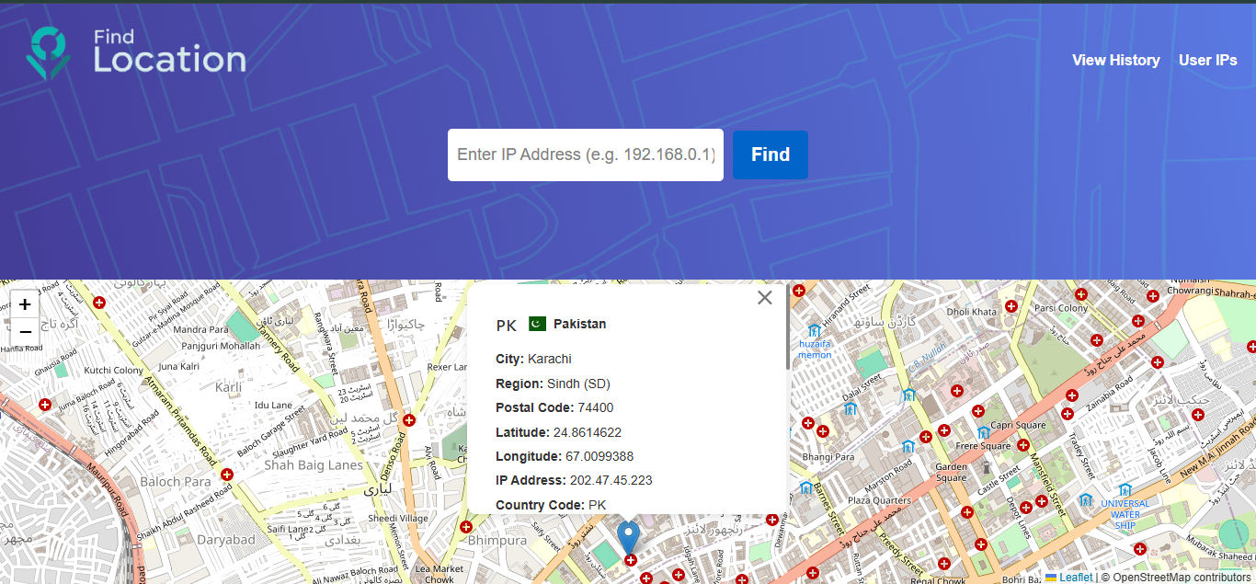The height and width of the screenshot is (584, 1256).
Task: Click the hospital marker beside Frere Square
Action: coord(1022,445)
